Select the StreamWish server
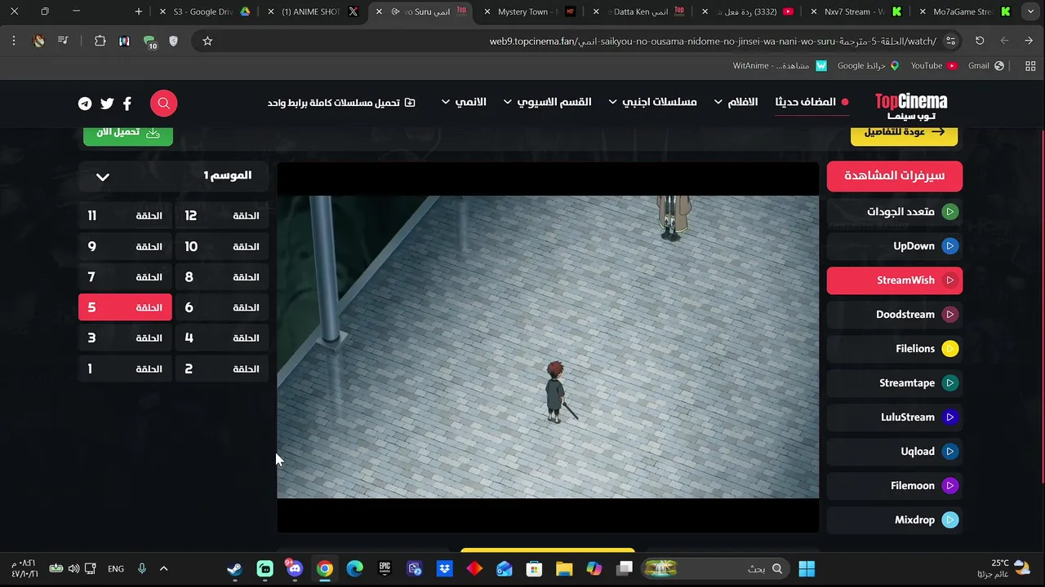The width and height of the screenshot is (1045, 587). (895, 280)
